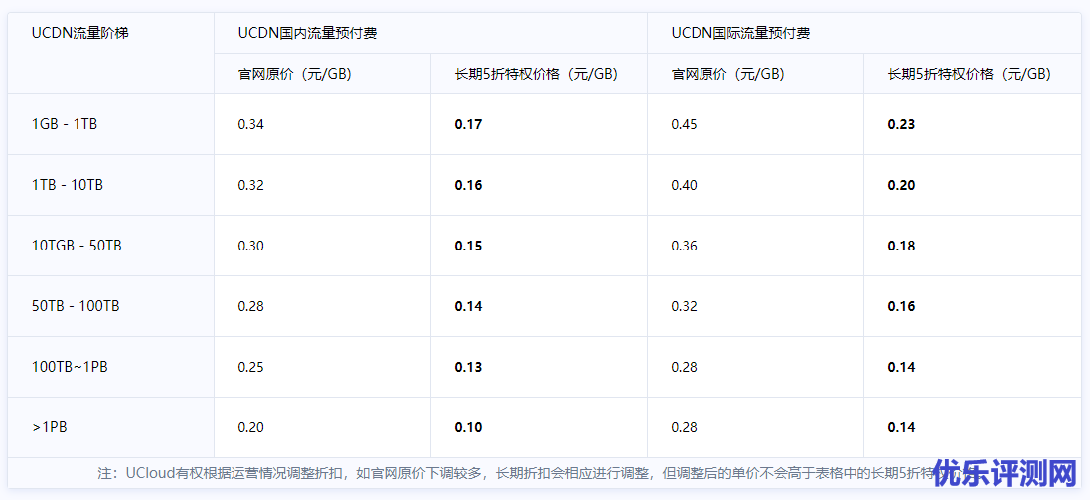The image size is (1090, 500).
Task: Select the 10TGB - 50TB tier row label
Action: (x=78, y=246)
